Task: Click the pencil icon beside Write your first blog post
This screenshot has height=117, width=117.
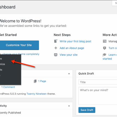Action: click(56, 41)
